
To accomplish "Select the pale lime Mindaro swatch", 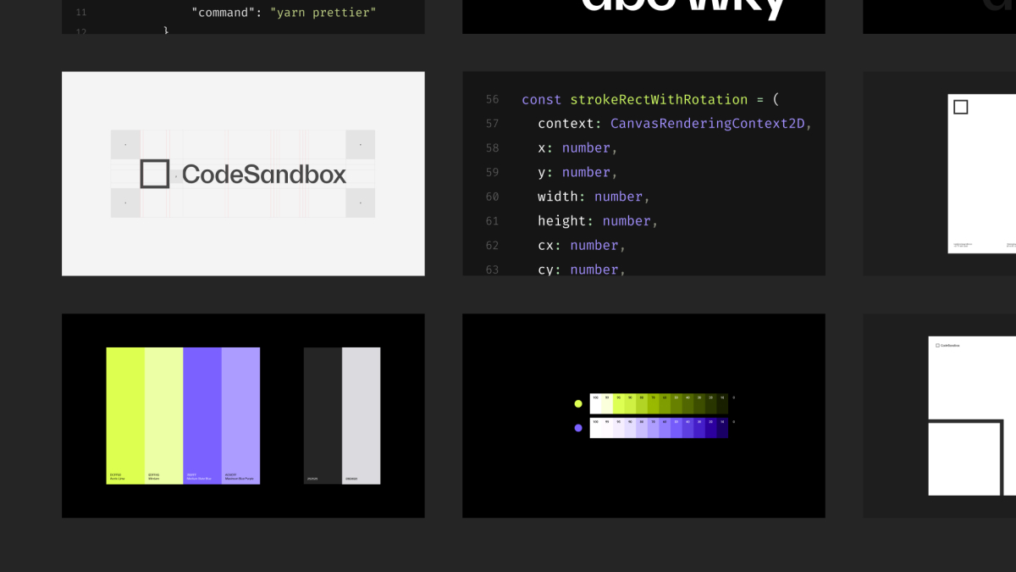I will pos(163,416).
